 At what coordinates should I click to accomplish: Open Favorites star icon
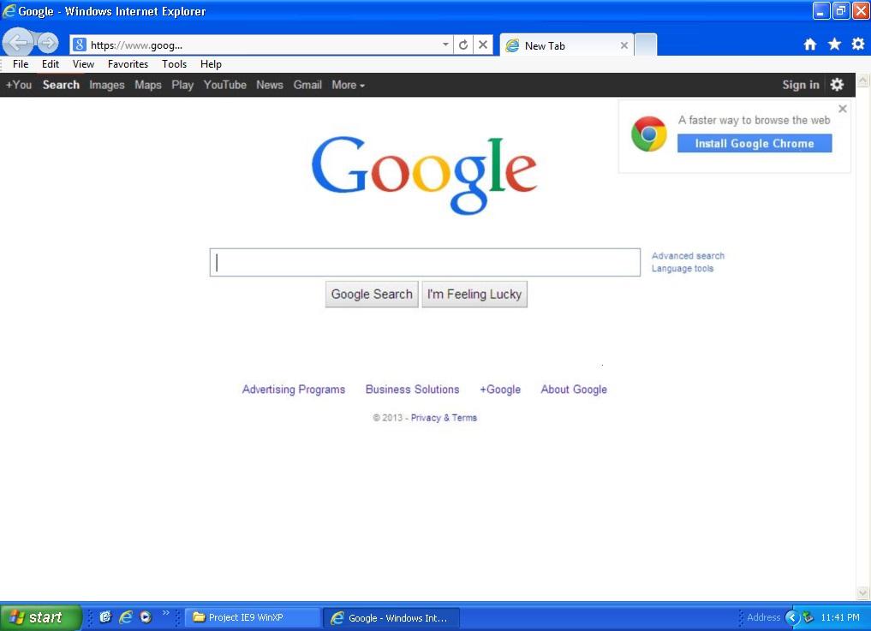click(834, 45)
